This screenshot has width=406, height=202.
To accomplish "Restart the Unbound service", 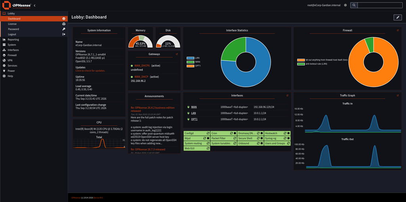I will [x=258, y=143].
